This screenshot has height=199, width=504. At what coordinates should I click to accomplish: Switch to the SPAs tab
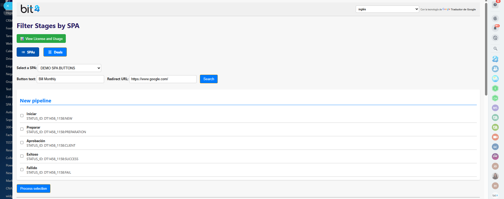point(28,52)
